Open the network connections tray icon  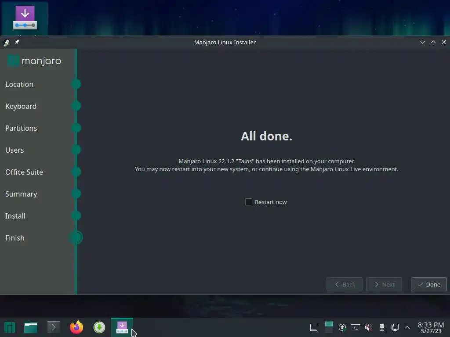click(395, 327)
